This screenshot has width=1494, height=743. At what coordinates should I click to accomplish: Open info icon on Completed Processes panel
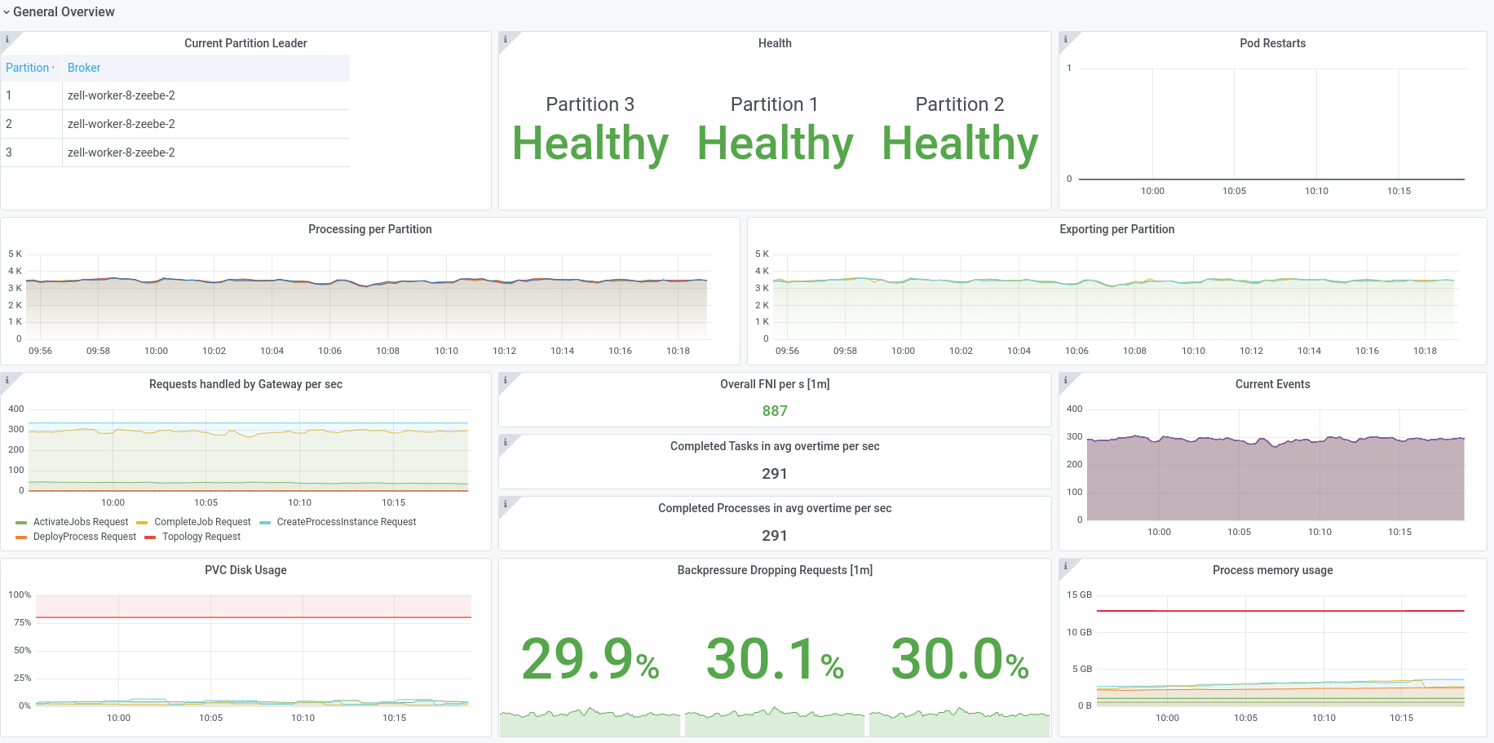click(506, 504)
